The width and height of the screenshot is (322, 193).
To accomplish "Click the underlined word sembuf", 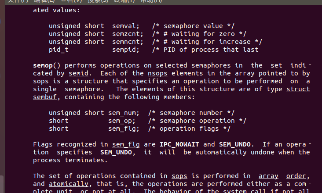I will [x=45, y=97].
